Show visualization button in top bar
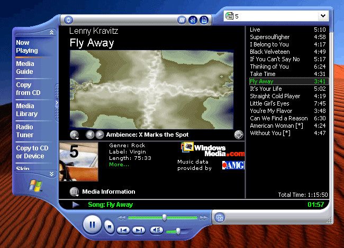Image resolution: width=344 pixels, height=248 pixels. point(182,20)
